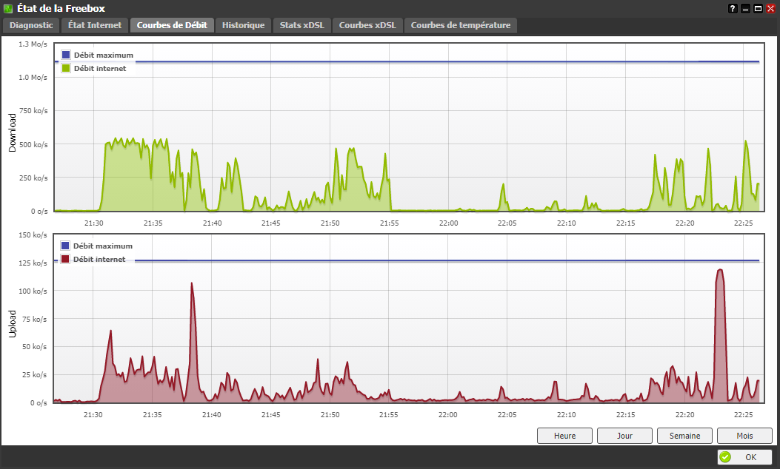Viewport: 780px width, 469px height.
Task: Click the 250 ko/s axis label
Action: 34,178
